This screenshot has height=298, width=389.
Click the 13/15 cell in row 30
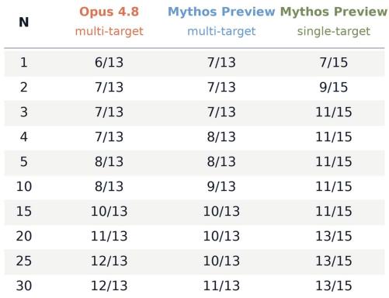tap(334, 286)
